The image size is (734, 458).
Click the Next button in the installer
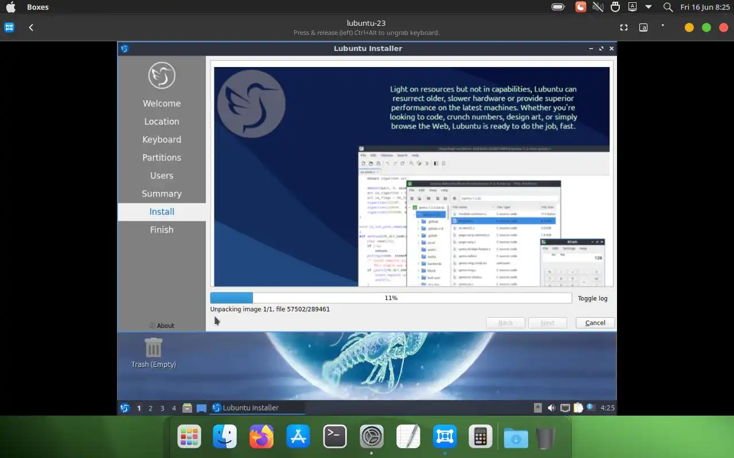pyautogui.click(x=548, y=323)
